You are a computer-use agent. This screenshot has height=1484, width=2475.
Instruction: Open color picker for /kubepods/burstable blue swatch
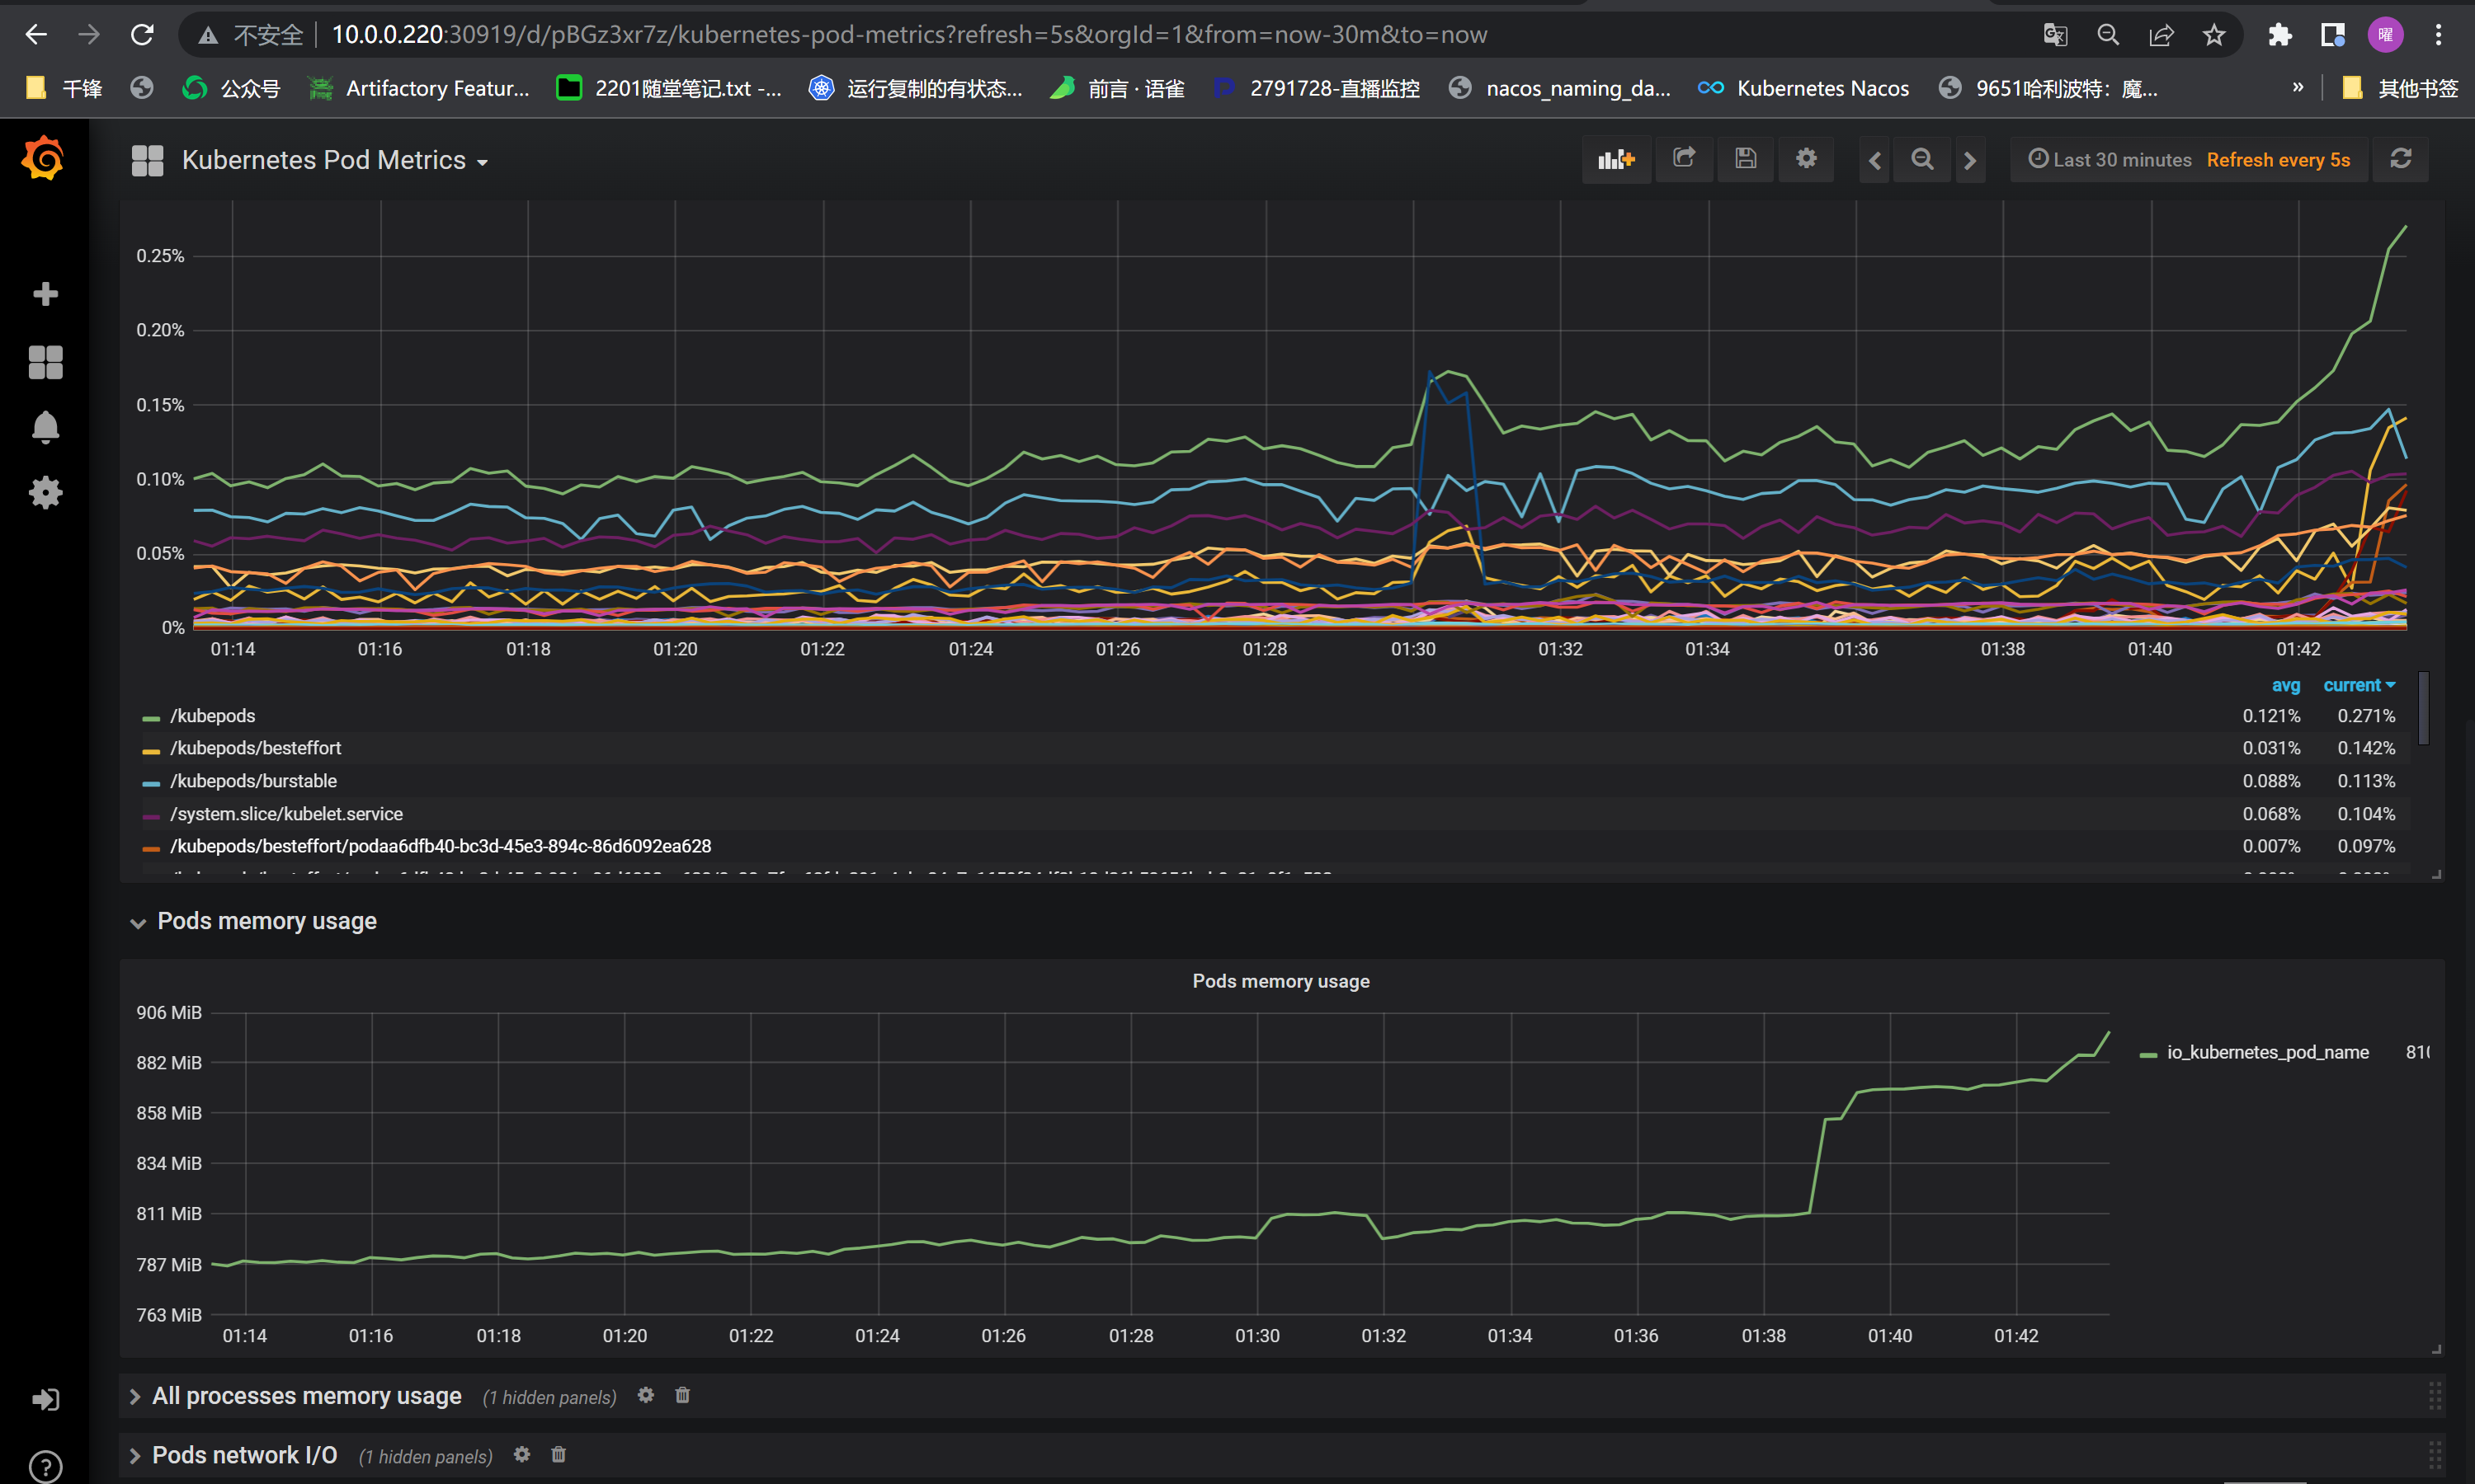click(151, 783)
